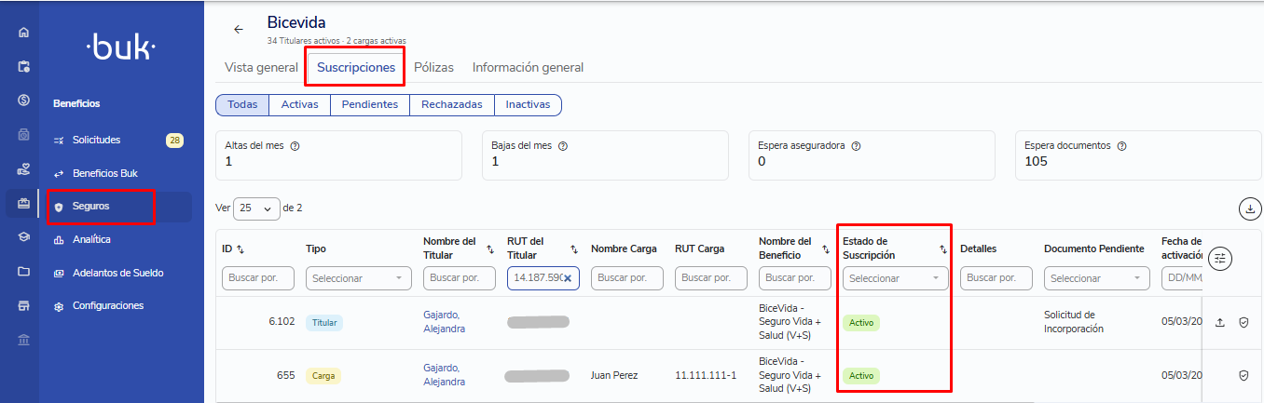The height and width of the screenshot is (403, 1264).
Task: Open the column filter settings icon
Action: coord(1220,259)
